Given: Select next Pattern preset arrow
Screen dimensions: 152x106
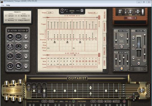Looking at the screenshot, I should click(x=16, y=20).
